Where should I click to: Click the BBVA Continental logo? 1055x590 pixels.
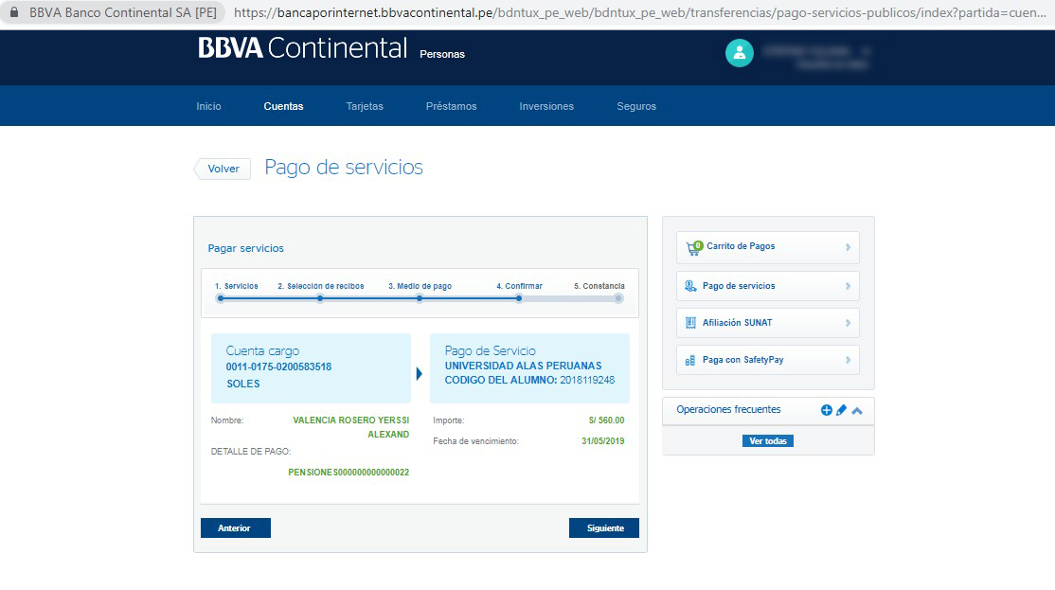pos(303,48)
